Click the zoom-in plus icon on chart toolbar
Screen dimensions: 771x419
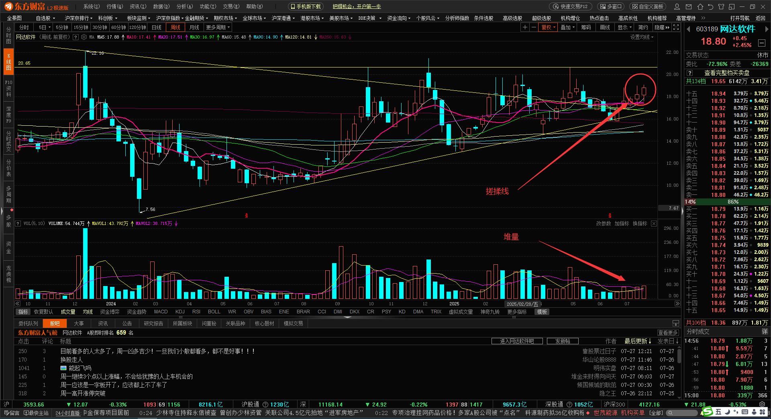(x=525, y=27)
